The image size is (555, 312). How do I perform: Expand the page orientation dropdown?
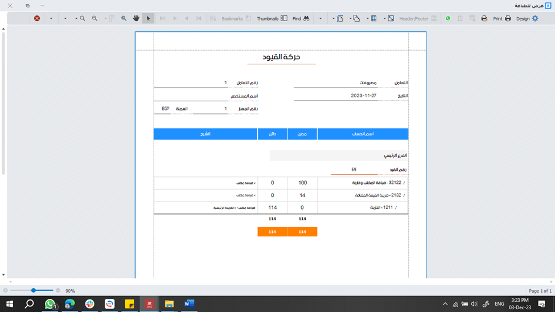[x=350, y=19]
